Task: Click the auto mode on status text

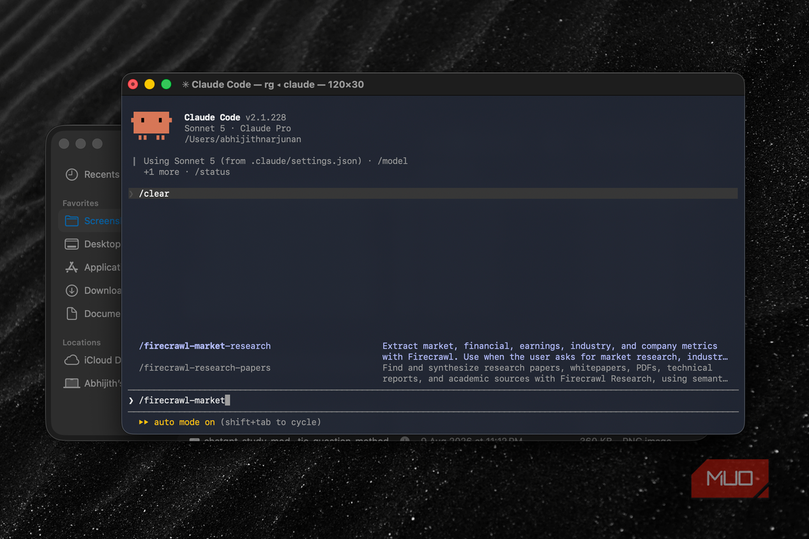Action: pos(184,422)
